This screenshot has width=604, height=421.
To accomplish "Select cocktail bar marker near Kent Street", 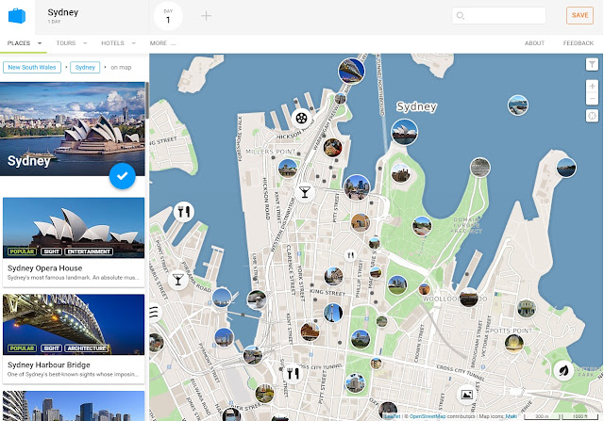I will (304, 192).
